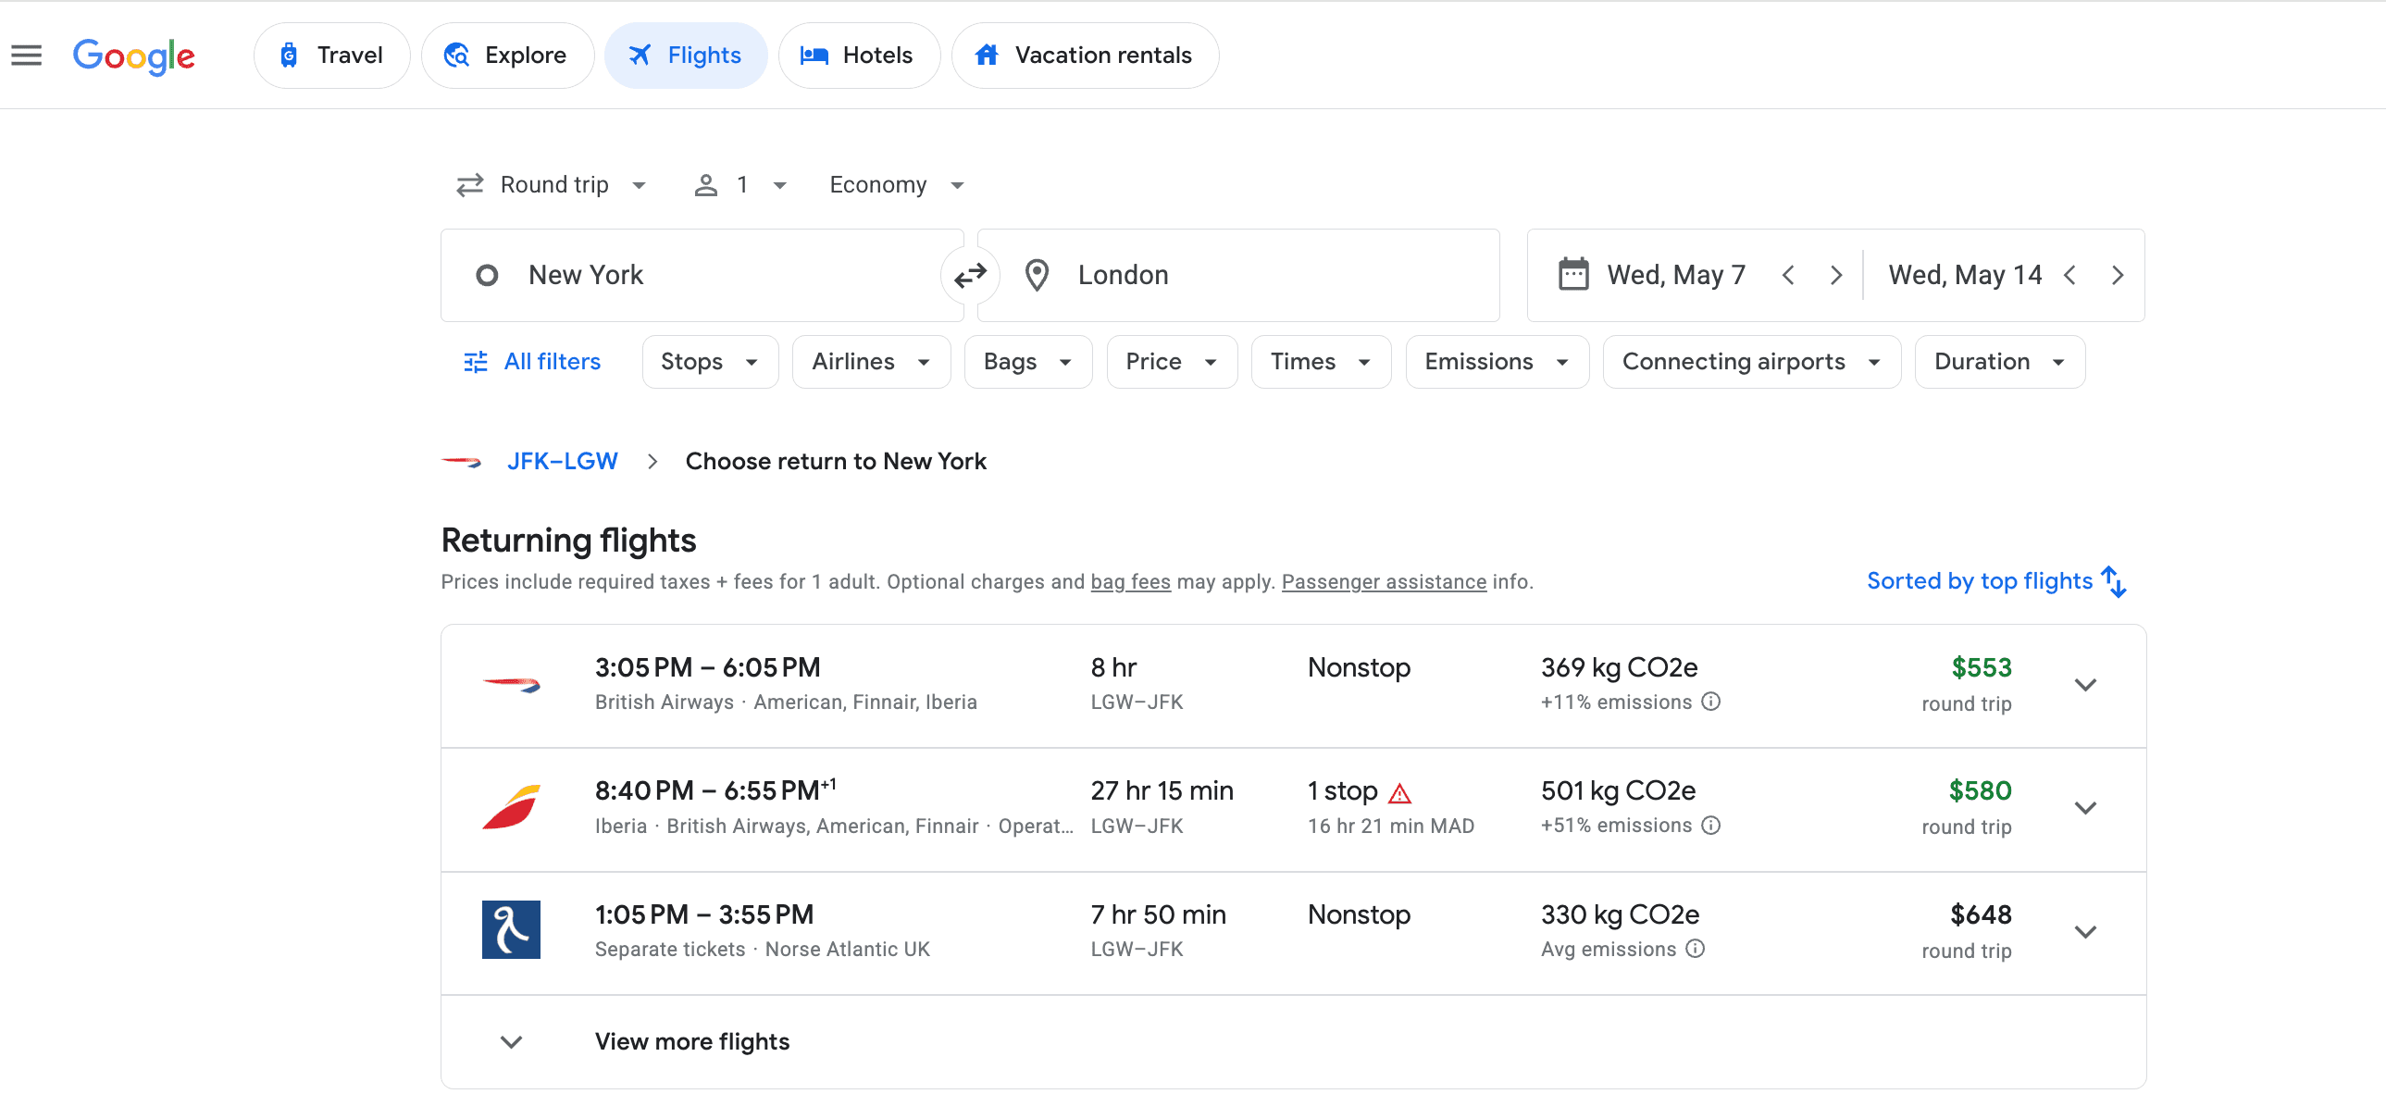Expand View more flights
This screenshot has width=2386, height=1094.
[x=1293, y=1042]
